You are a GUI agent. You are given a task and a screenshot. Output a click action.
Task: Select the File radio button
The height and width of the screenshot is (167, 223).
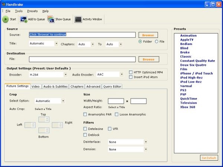(156, 42)
